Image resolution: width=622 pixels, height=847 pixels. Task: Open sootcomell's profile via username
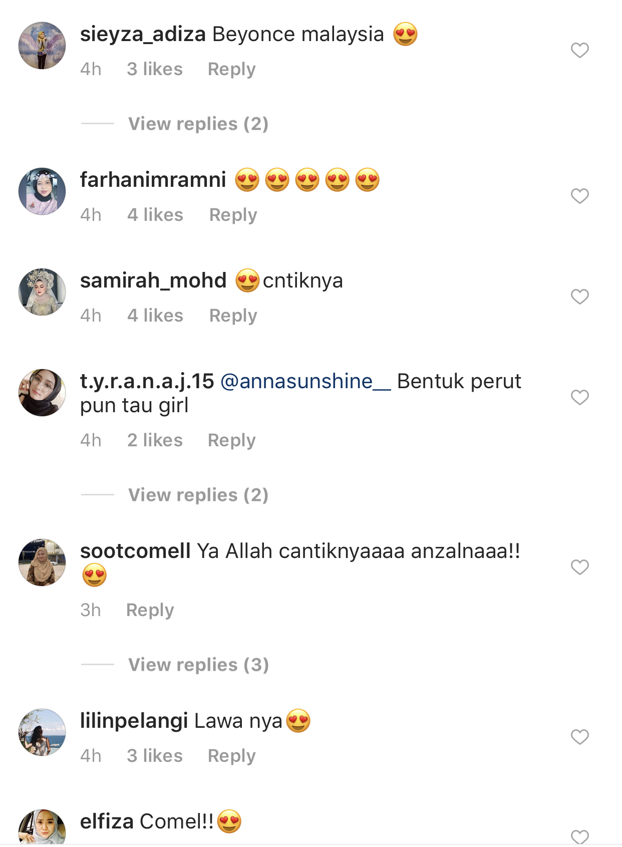point(135,551)
